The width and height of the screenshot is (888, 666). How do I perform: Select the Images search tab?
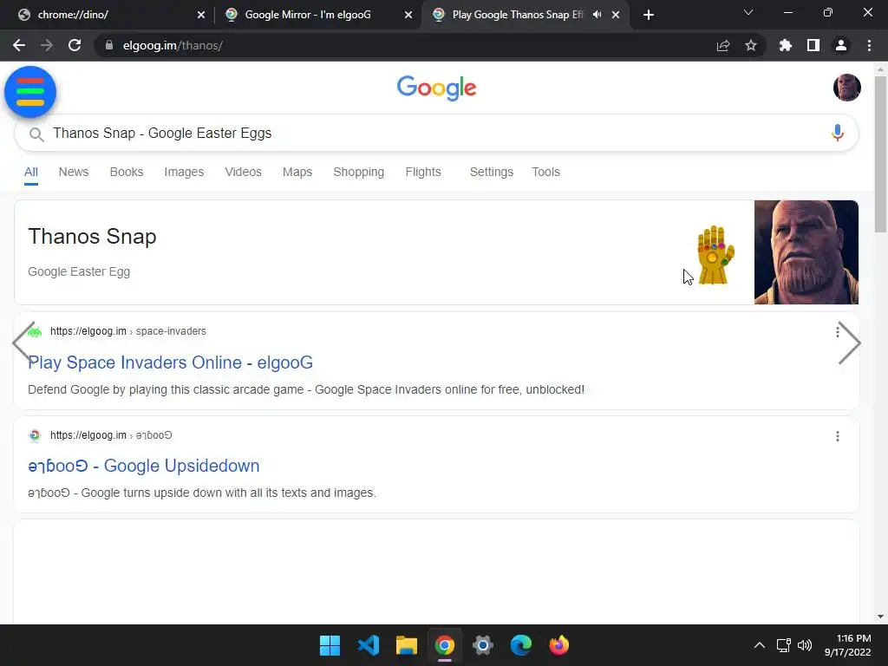point(184,172)
